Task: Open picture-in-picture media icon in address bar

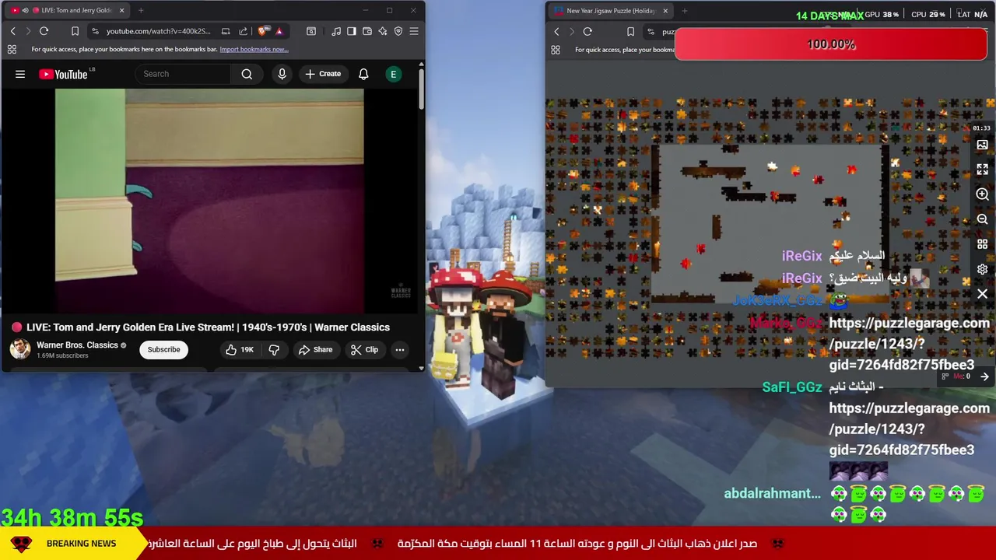Action: tap(226, 31)
